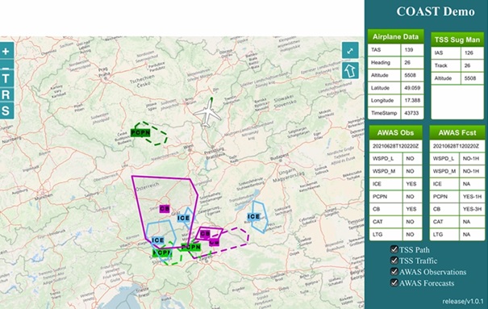Click the T map control button
The height and width of the screenshot is (309, 488).
[x=6, y=78]
